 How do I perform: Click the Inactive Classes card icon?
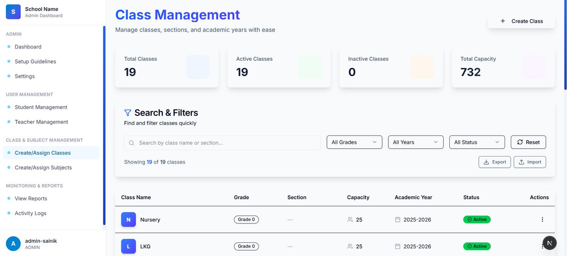(x=422, y=66)
